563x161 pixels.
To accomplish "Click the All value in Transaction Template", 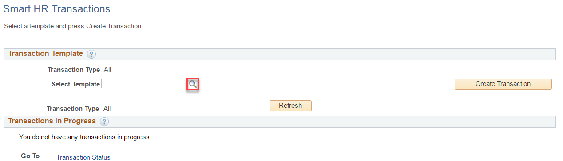I will pos(107,70).
